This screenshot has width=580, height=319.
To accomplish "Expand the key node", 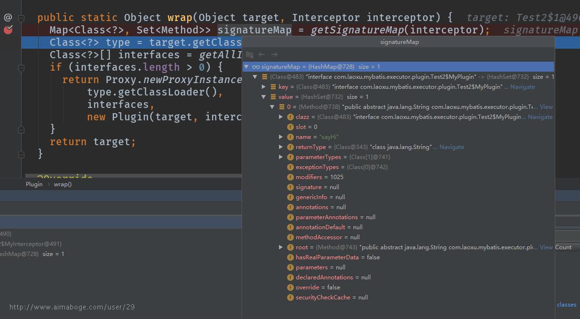I will click(x=264, y=87).
